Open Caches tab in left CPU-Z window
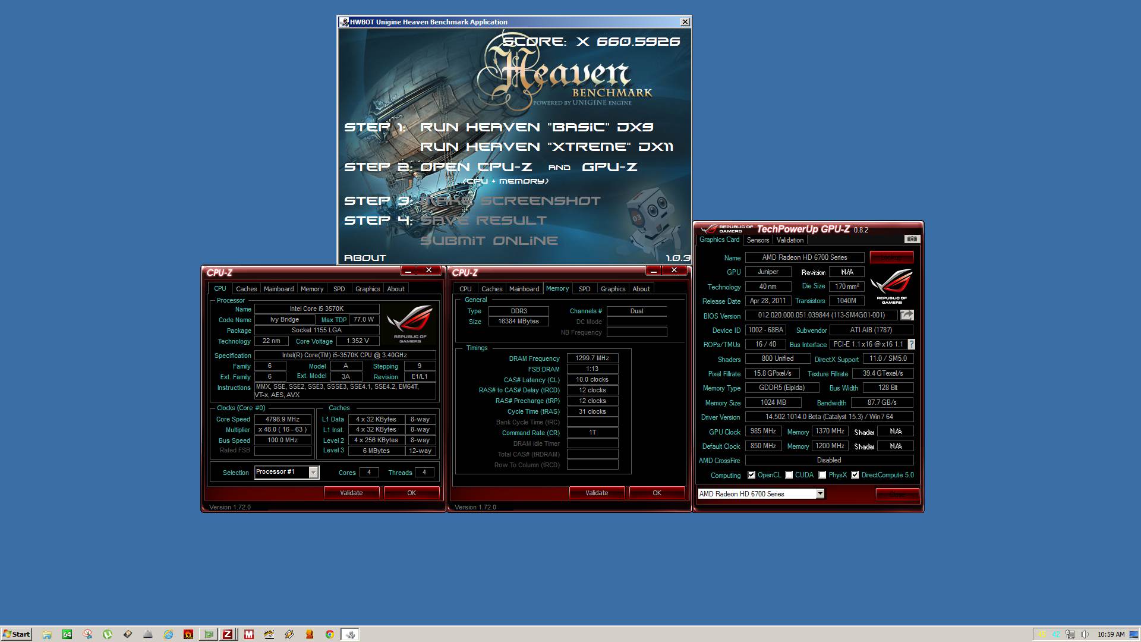1141x642 pixels. pos(246,289)
